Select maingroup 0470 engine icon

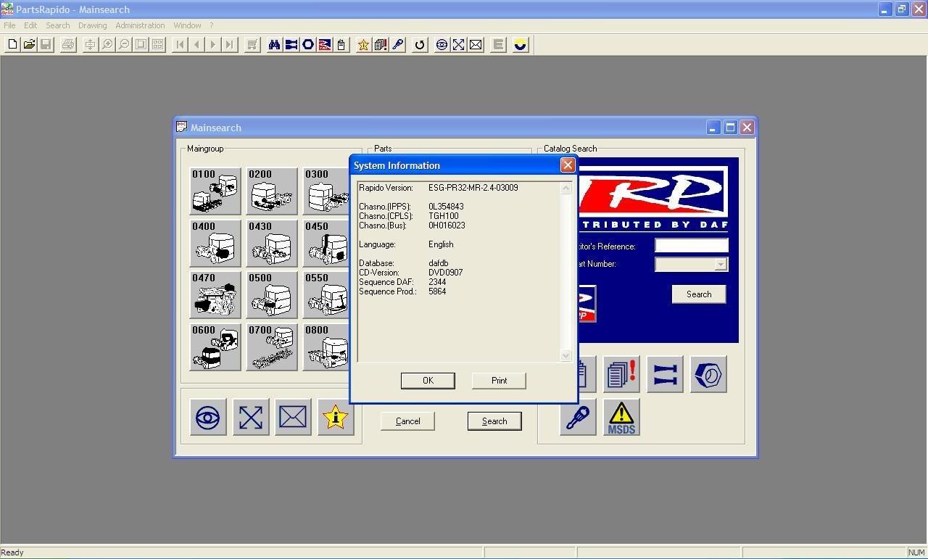[x=215, y=295]
